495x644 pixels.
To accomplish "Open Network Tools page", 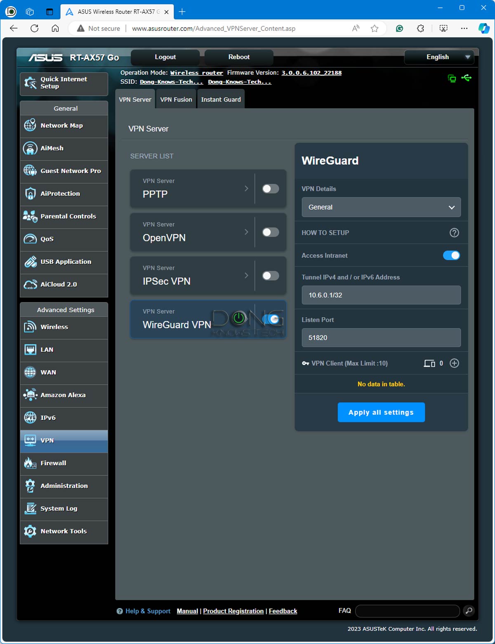I will pyautogui.click(x=64, y=531).
